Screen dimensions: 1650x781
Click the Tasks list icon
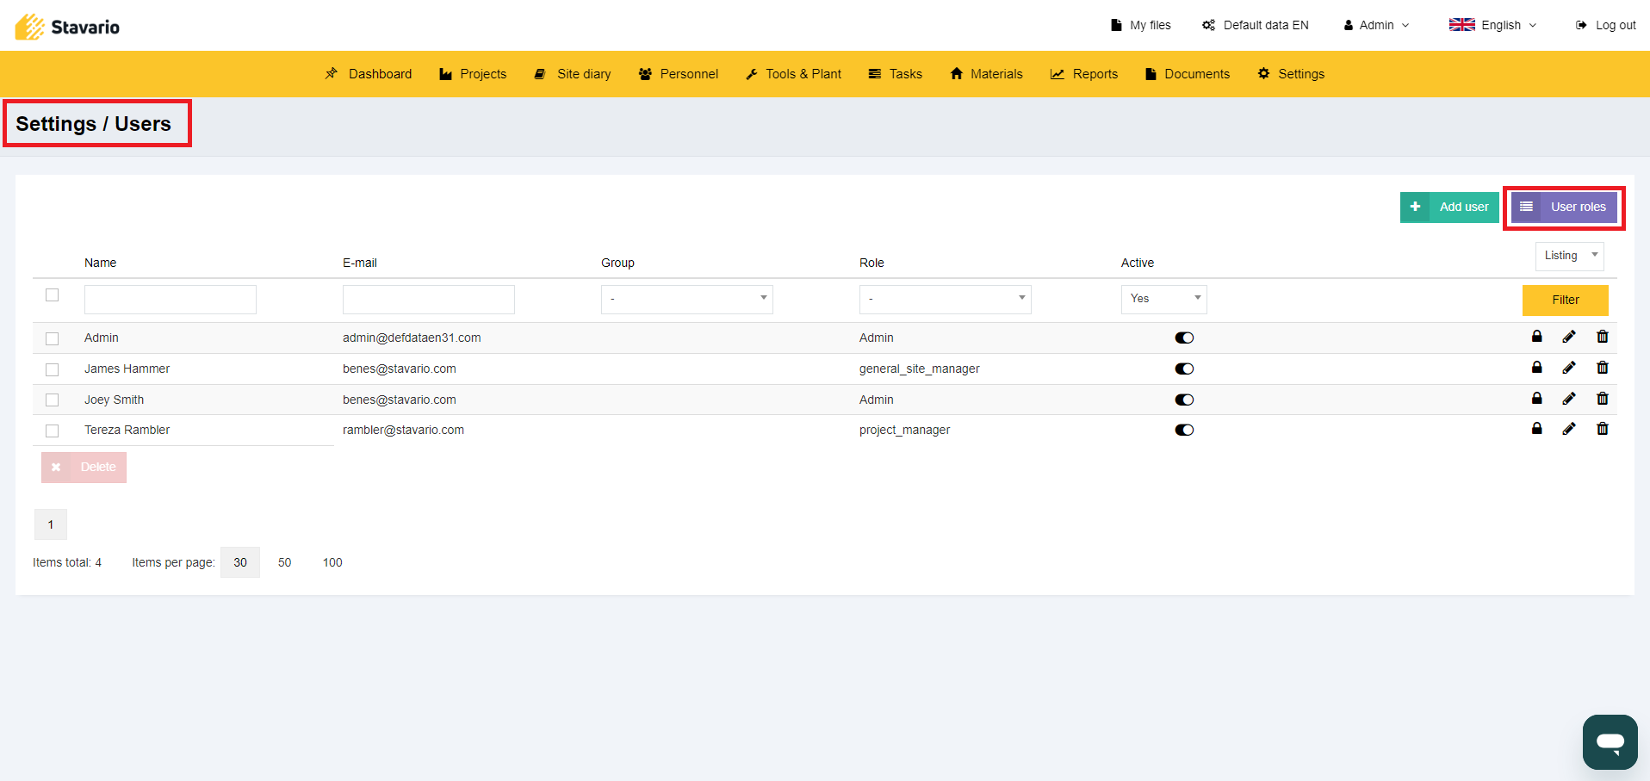(x=875, y=74)
